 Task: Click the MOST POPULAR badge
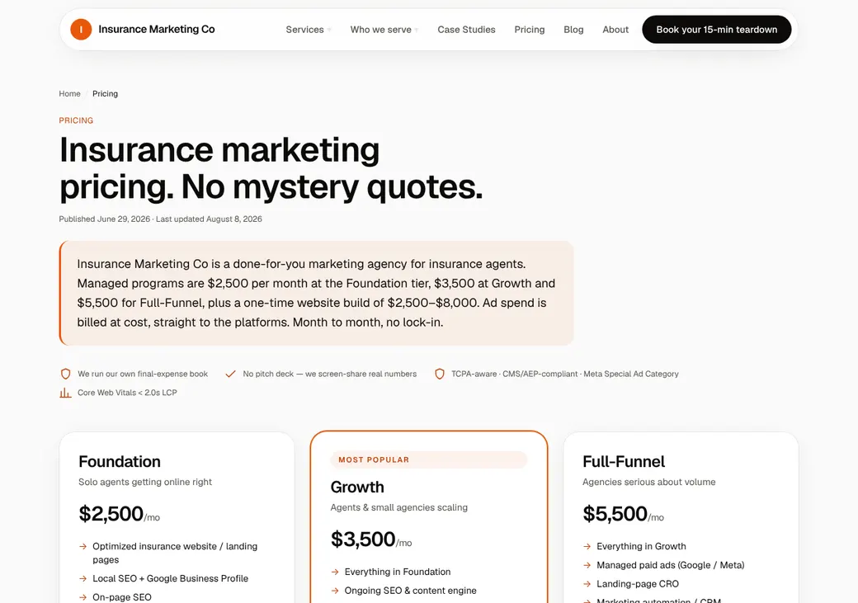(x=428, y=459)
